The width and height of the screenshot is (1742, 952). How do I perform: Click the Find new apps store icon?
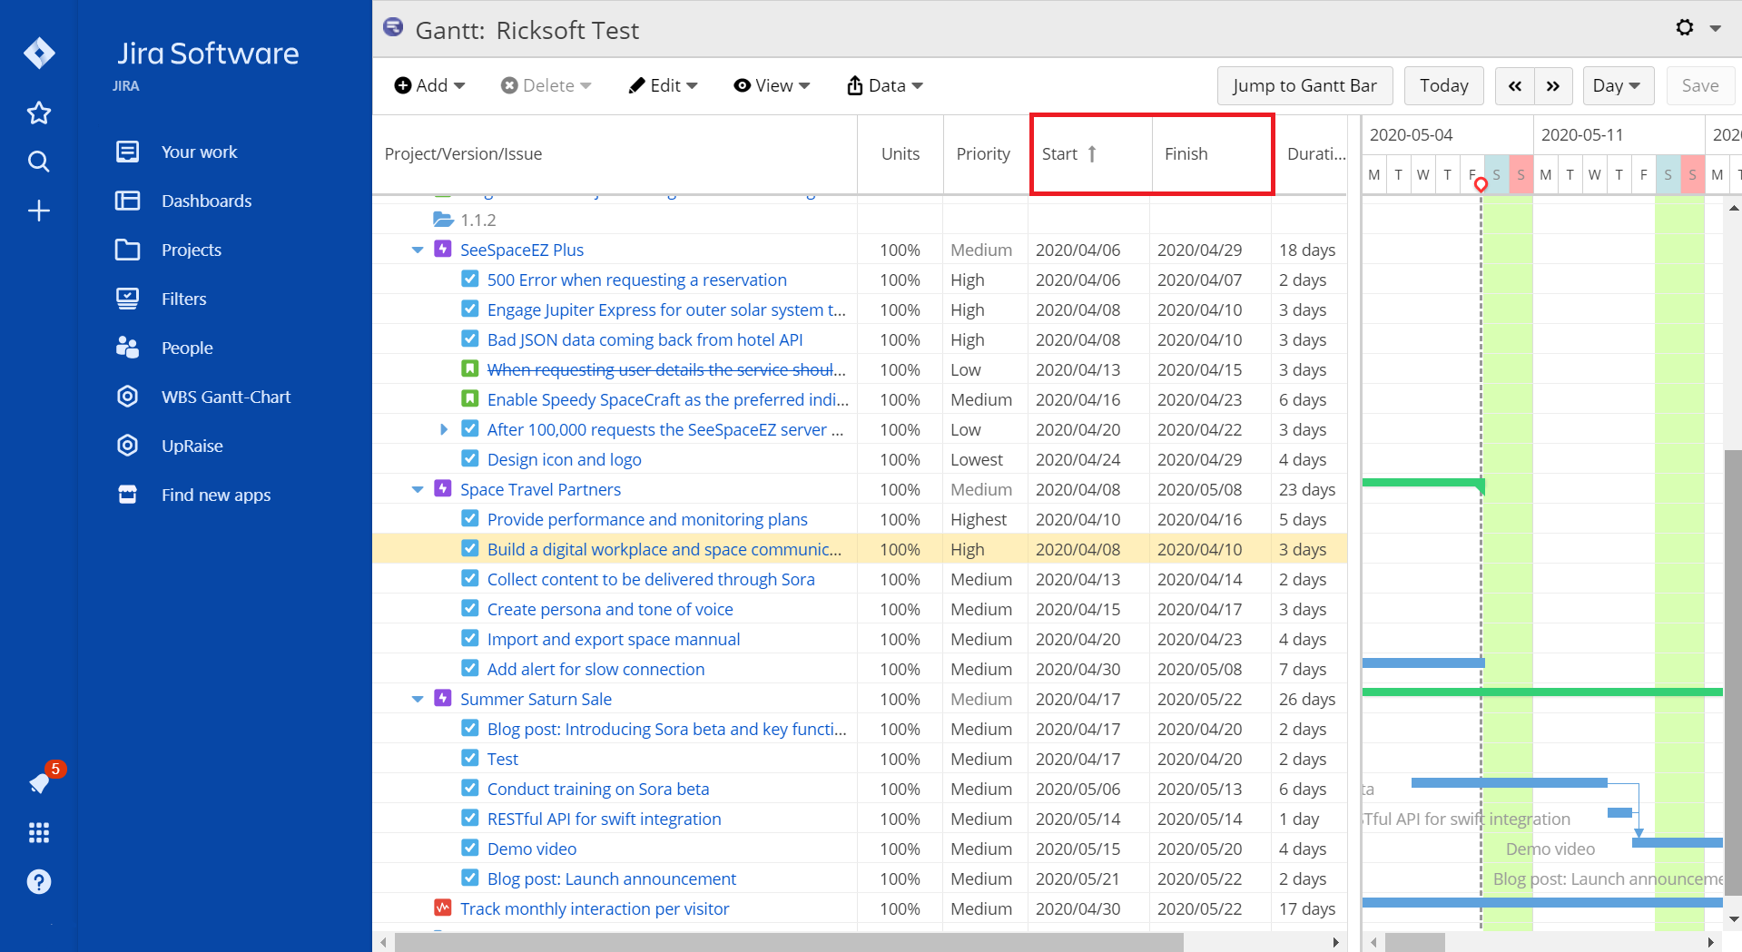(128, 495)
